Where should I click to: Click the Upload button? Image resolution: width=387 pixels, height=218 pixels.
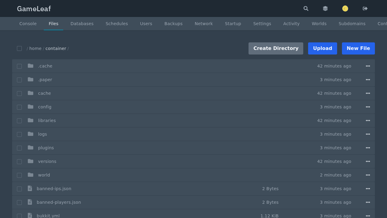click(x=323, y=48)
